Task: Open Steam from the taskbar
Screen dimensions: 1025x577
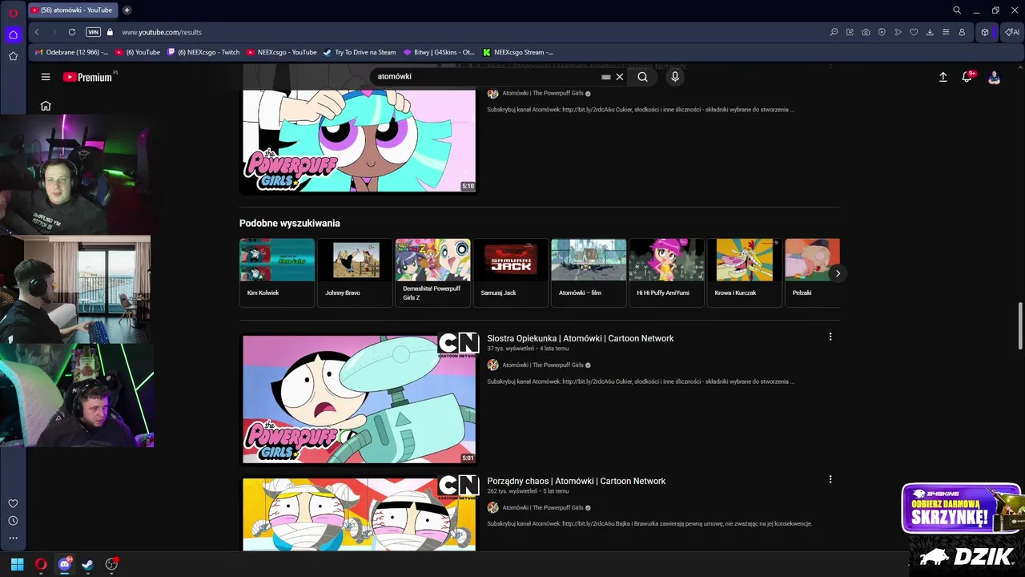Action: coord(88,564)
